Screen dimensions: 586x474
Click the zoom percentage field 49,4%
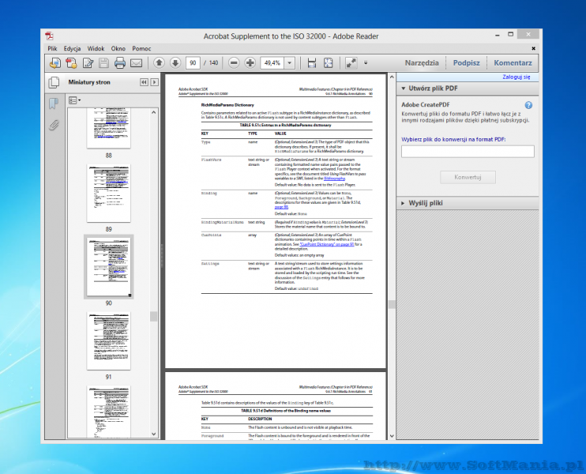click(272, 62)
